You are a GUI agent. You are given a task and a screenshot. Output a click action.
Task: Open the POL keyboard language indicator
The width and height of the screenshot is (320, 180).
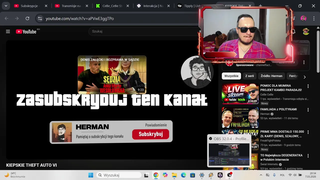click(x=282, y=175)
